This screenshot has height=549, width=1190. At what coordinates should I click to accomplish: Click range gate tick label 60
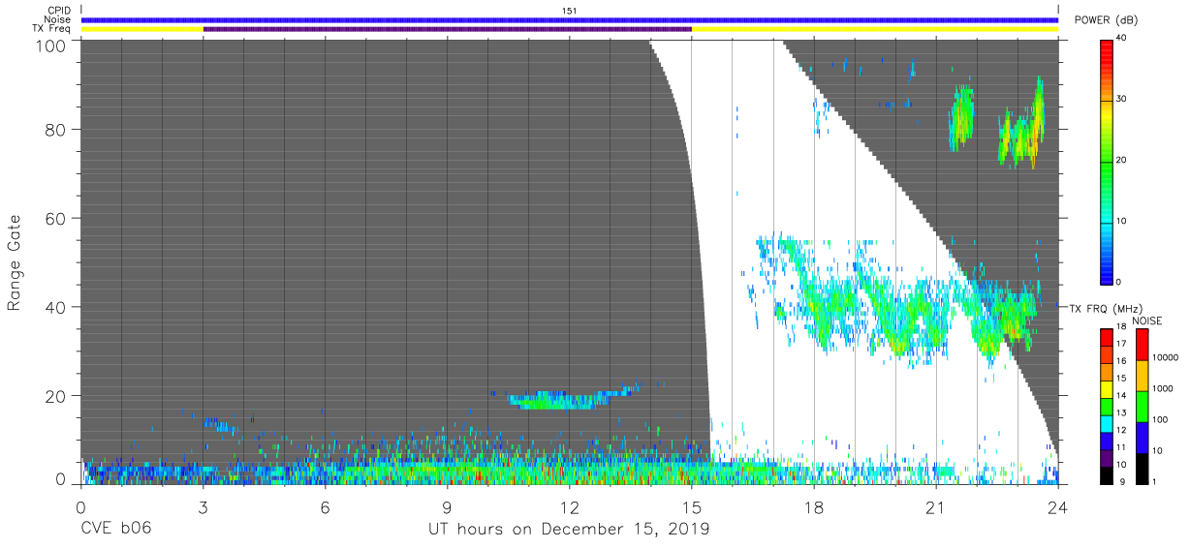(x=57, y=218)
